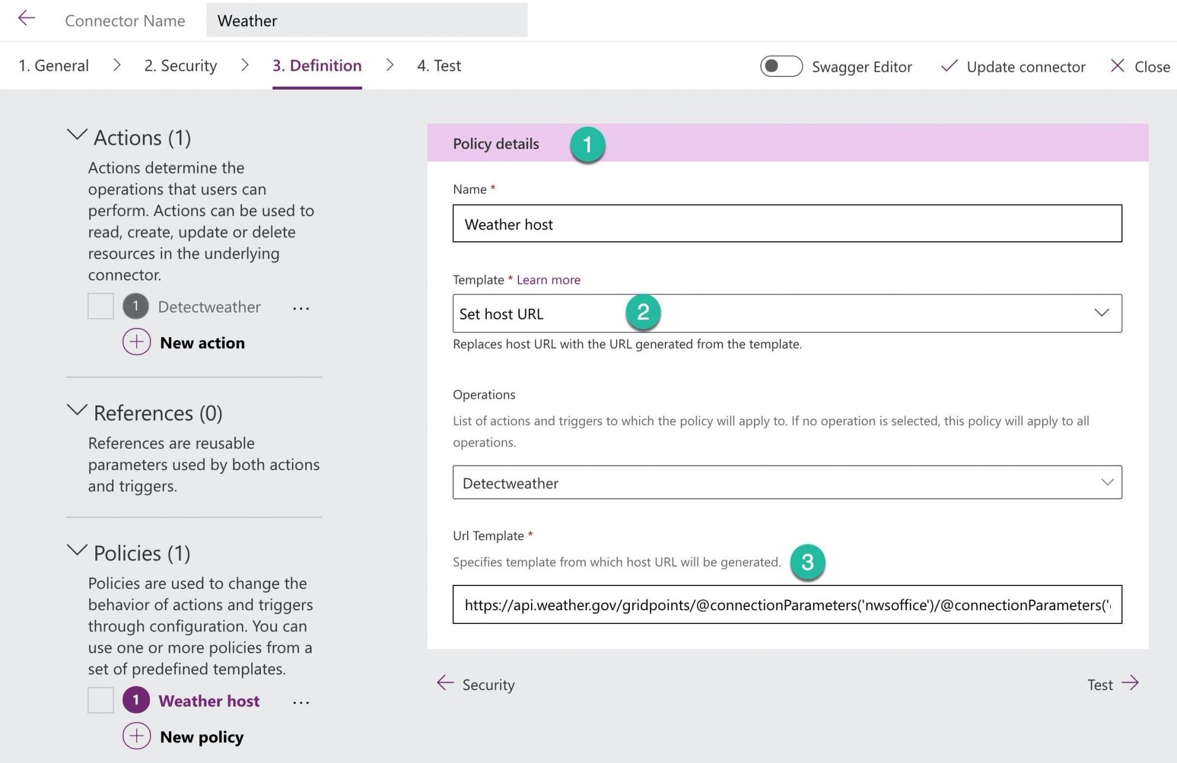This screenshot has height=763, width=1177.
Task: Click the Update connector checkmark
Action: (949, 66)
